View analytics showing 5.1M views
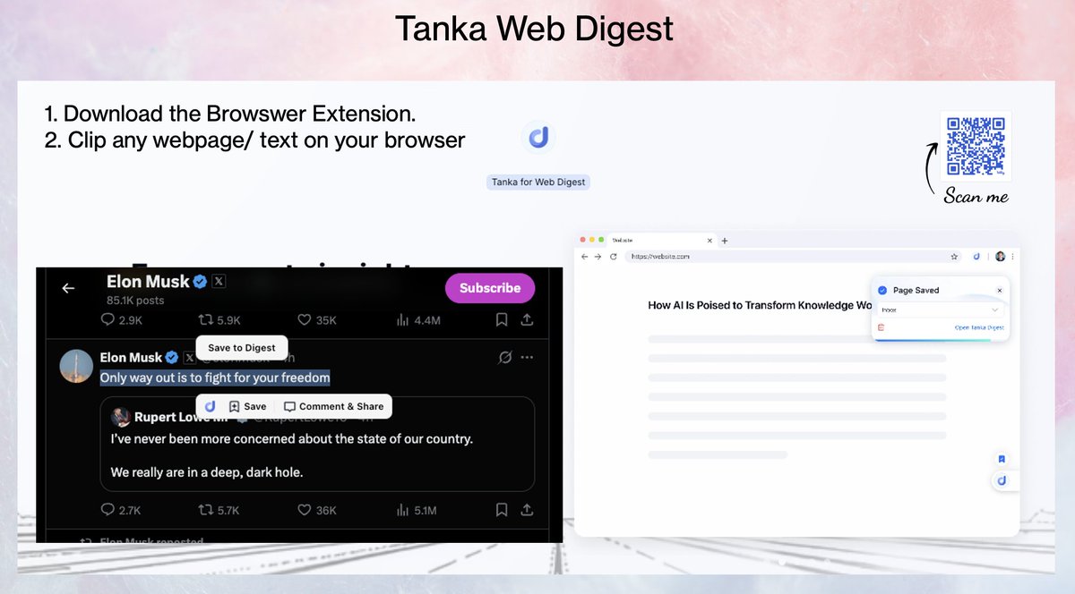Image resolution: width=1075 pixels, height=594 pixels. click(417, 510)
